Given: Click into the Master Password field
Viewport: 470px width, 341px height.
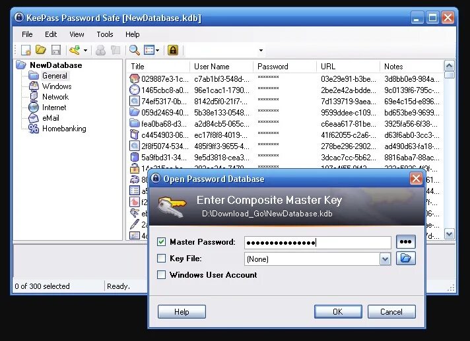Looking at the screenshot, I should (x=318, y=243).
